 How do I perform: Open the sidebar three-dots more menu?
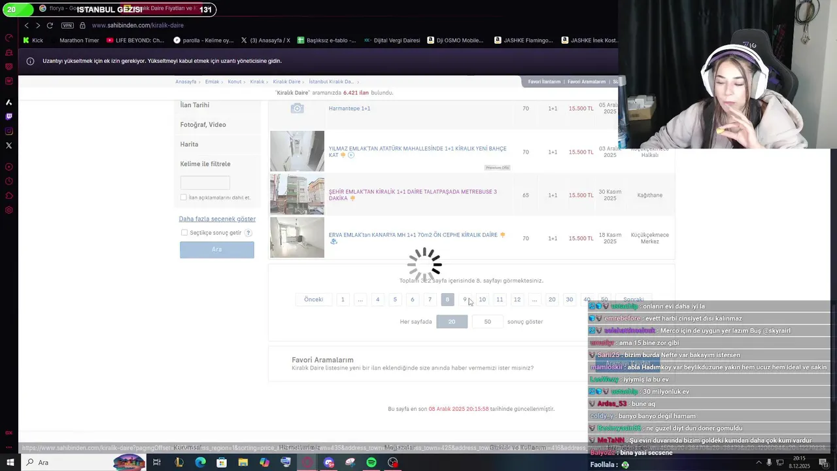coord(9,448)
